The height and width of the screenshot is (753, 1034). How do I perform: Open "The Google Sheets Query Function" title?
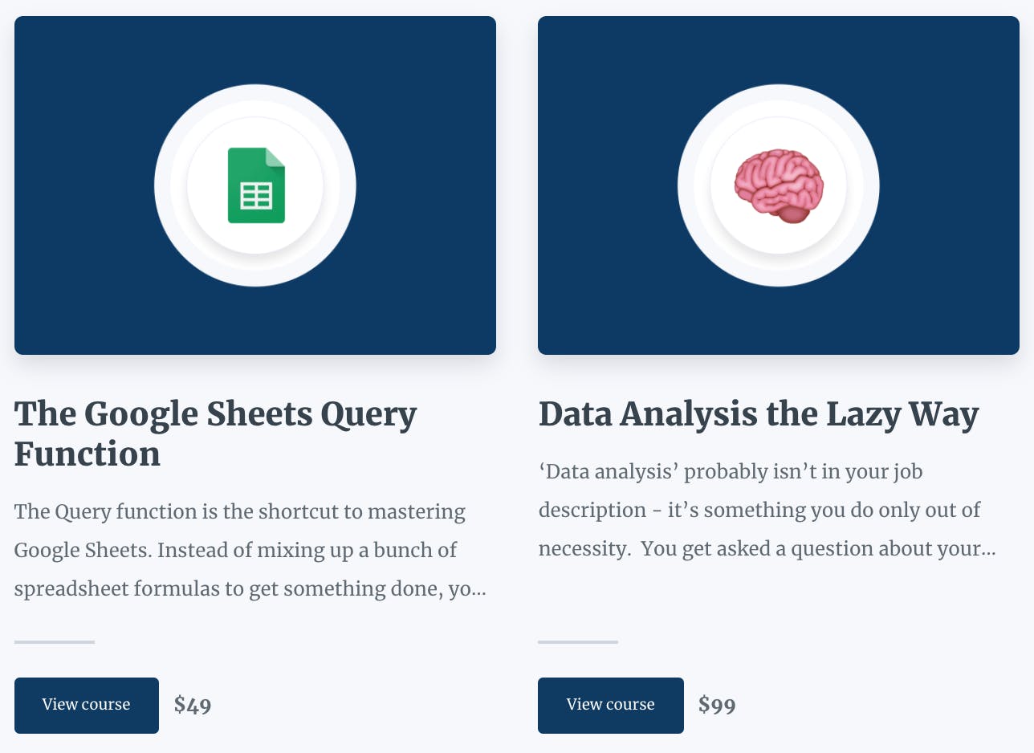[x=216, y=434]
